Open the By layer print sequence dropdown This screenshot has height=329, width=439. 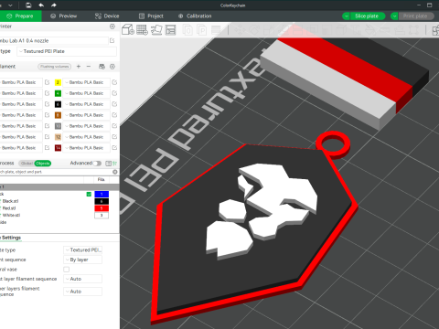click(82, 260)
